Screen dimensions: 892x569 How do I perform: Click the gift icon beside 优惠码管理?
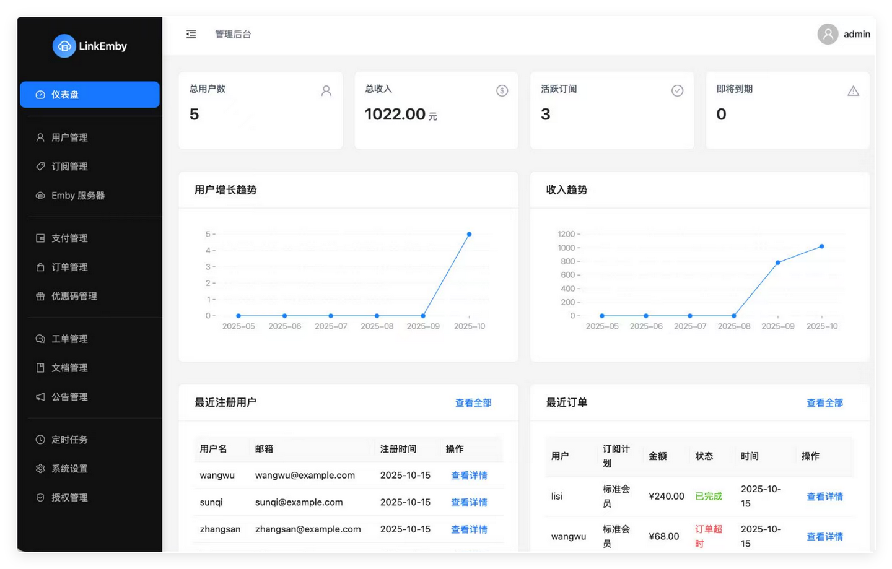[x=40, y=297]
